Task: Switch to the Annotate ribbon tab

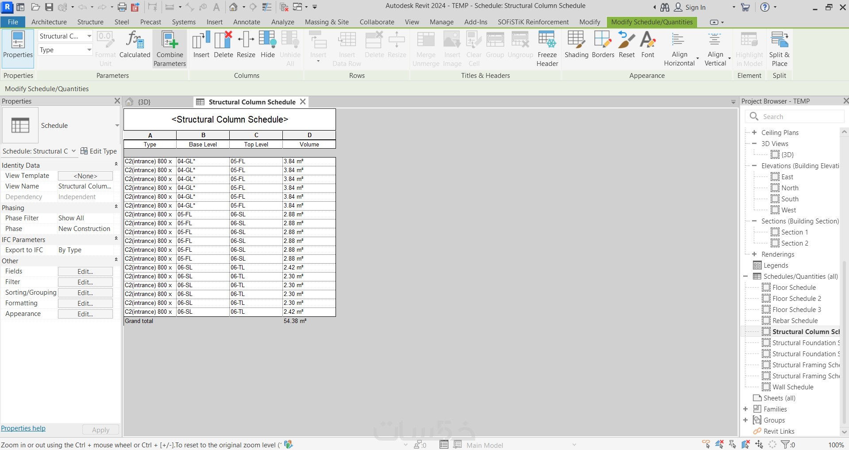Action: coord(247,22)
